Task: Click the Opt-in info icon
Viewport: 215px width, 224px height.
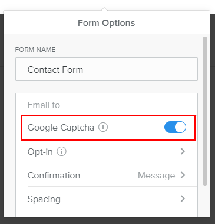Action: coord(62,152)
